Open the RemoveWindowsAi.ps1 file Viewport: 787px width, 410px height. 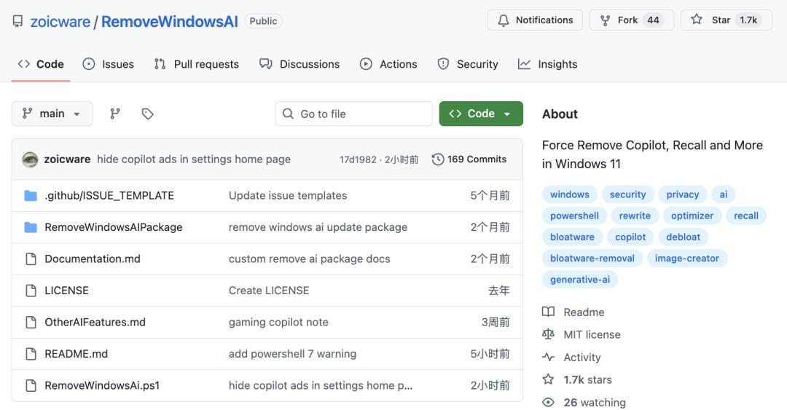102,385
